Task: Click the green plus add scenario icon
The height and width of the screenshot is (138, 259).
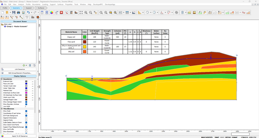Action: click(x=24, y=65)
